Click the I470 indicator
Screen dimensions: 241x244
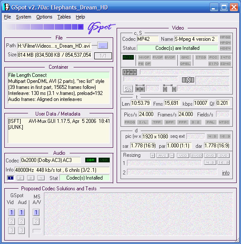pyautogui.click(x=225, y=57)
